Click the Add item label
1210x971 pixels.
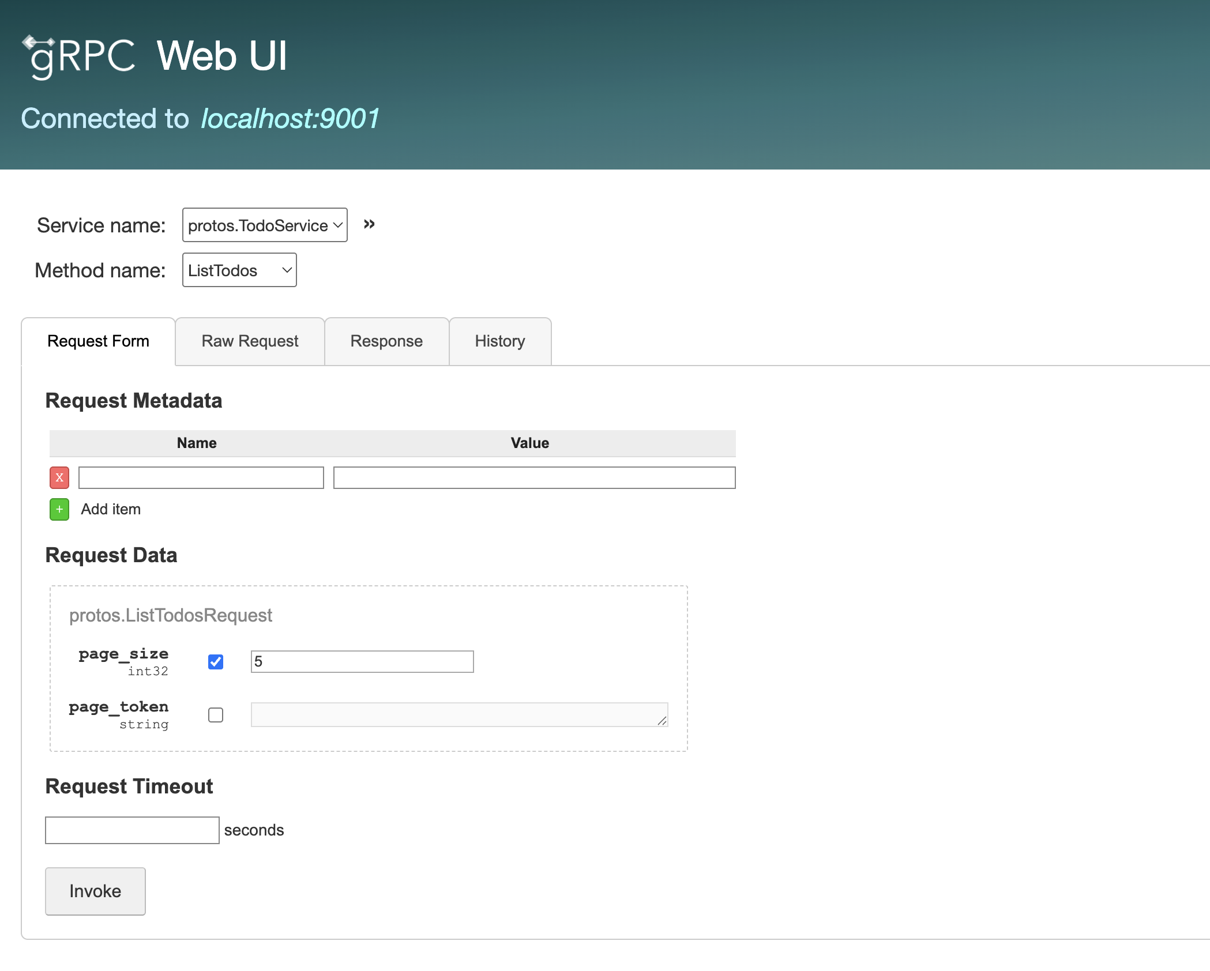pyautogui.click(x=110, y=509)
